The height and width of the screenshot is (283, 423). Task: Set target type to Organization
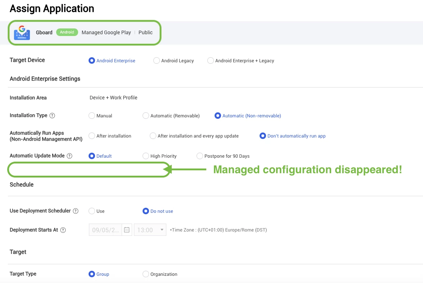click(146, 274)
